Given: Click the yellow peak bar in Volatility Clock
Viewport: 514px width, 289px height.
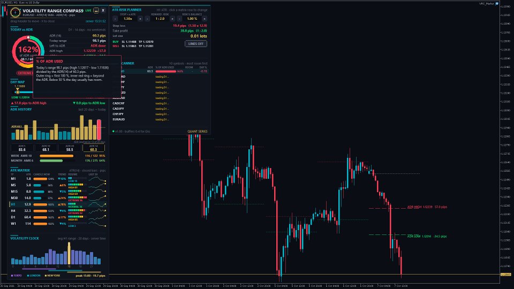Looking at the screenshot, I should [69, 253].
